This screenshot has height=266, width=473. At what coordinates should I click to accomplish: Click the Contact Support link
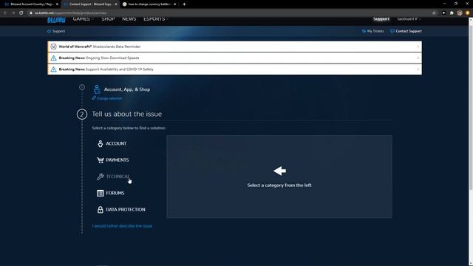(x=406, y=31)
